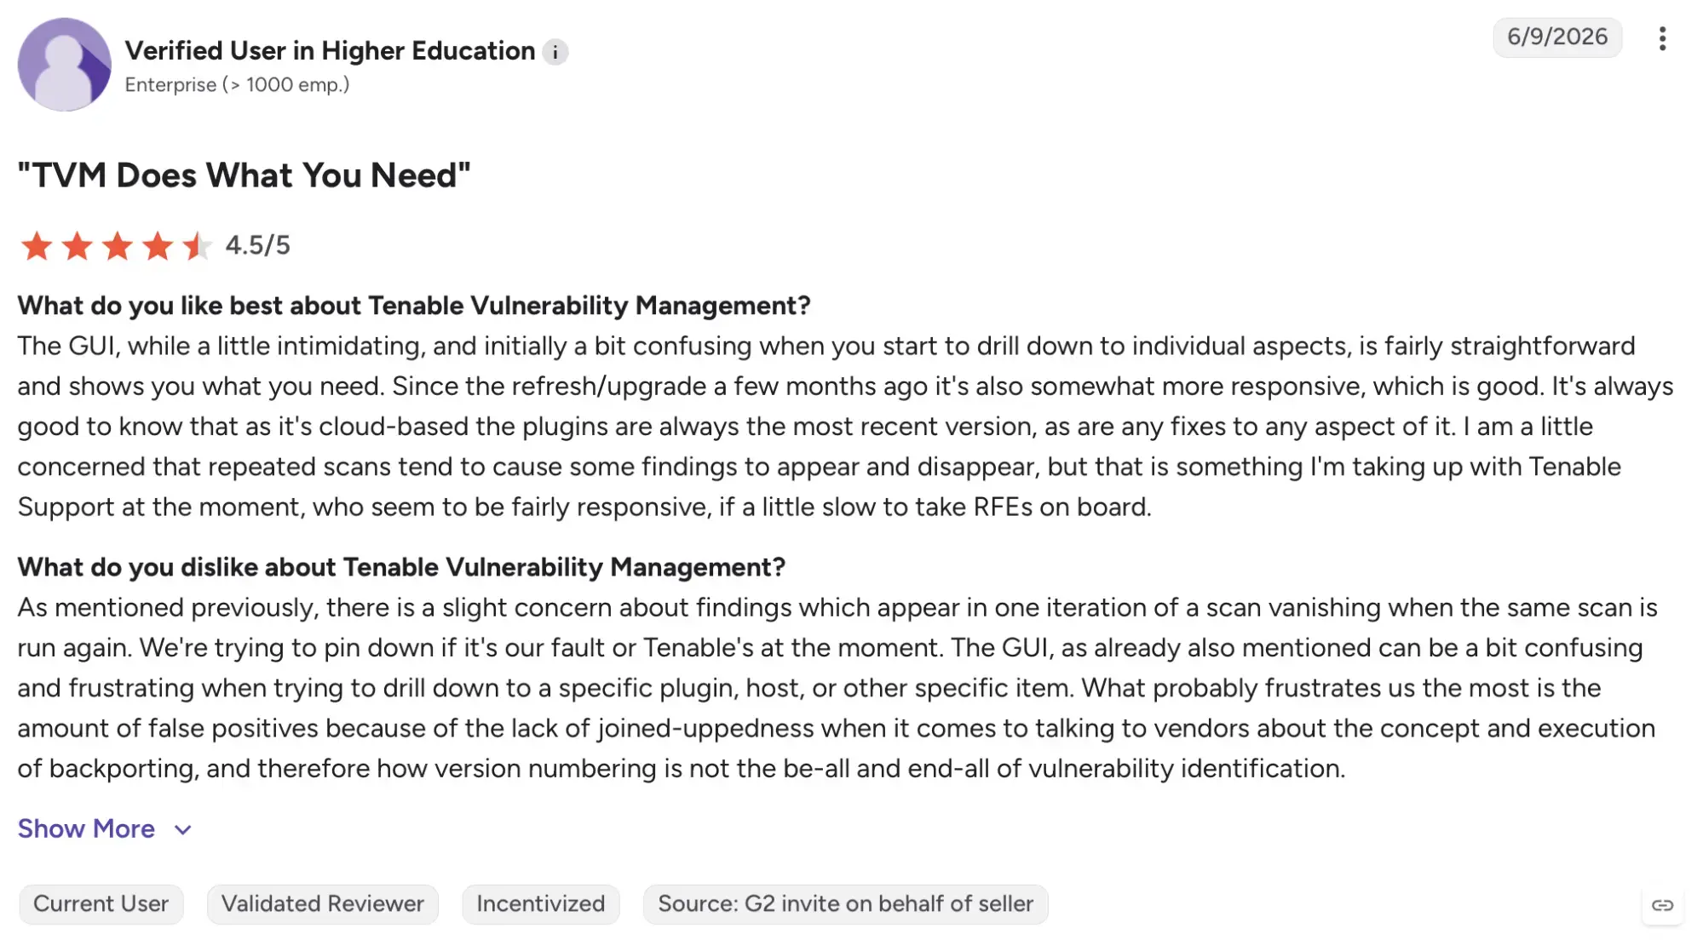This screenshot has height=951, width=1703.
Task: Click the 6/9/2026 date badge
Action: (x=1556, y=37)
